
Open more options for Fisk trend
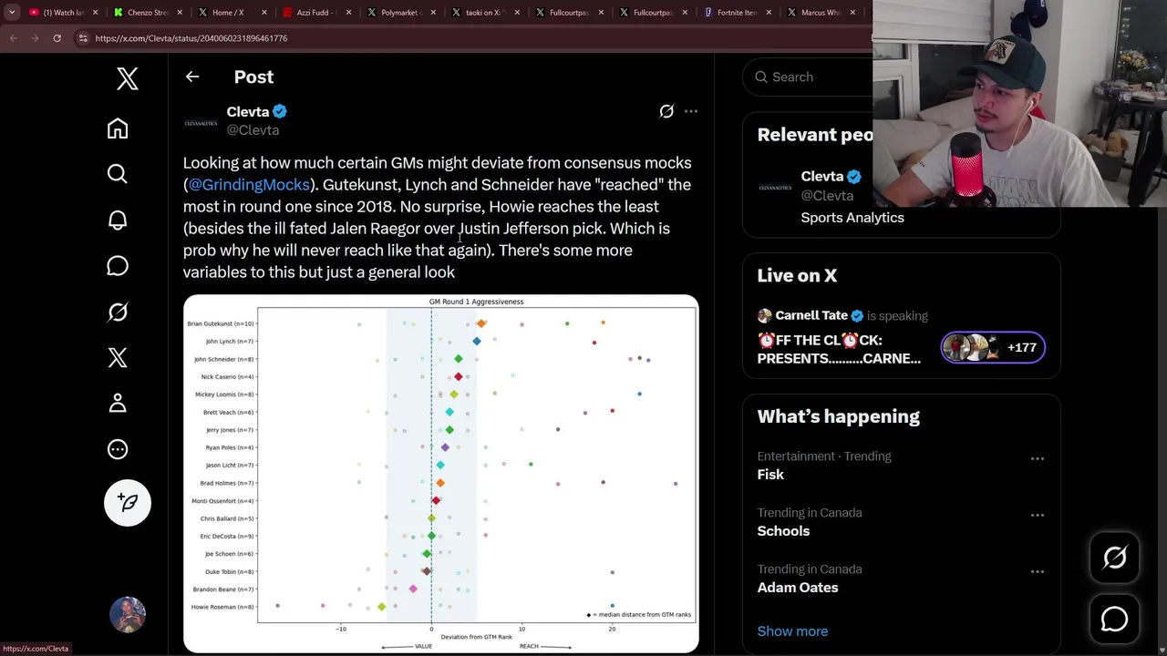pos(1038,458)
